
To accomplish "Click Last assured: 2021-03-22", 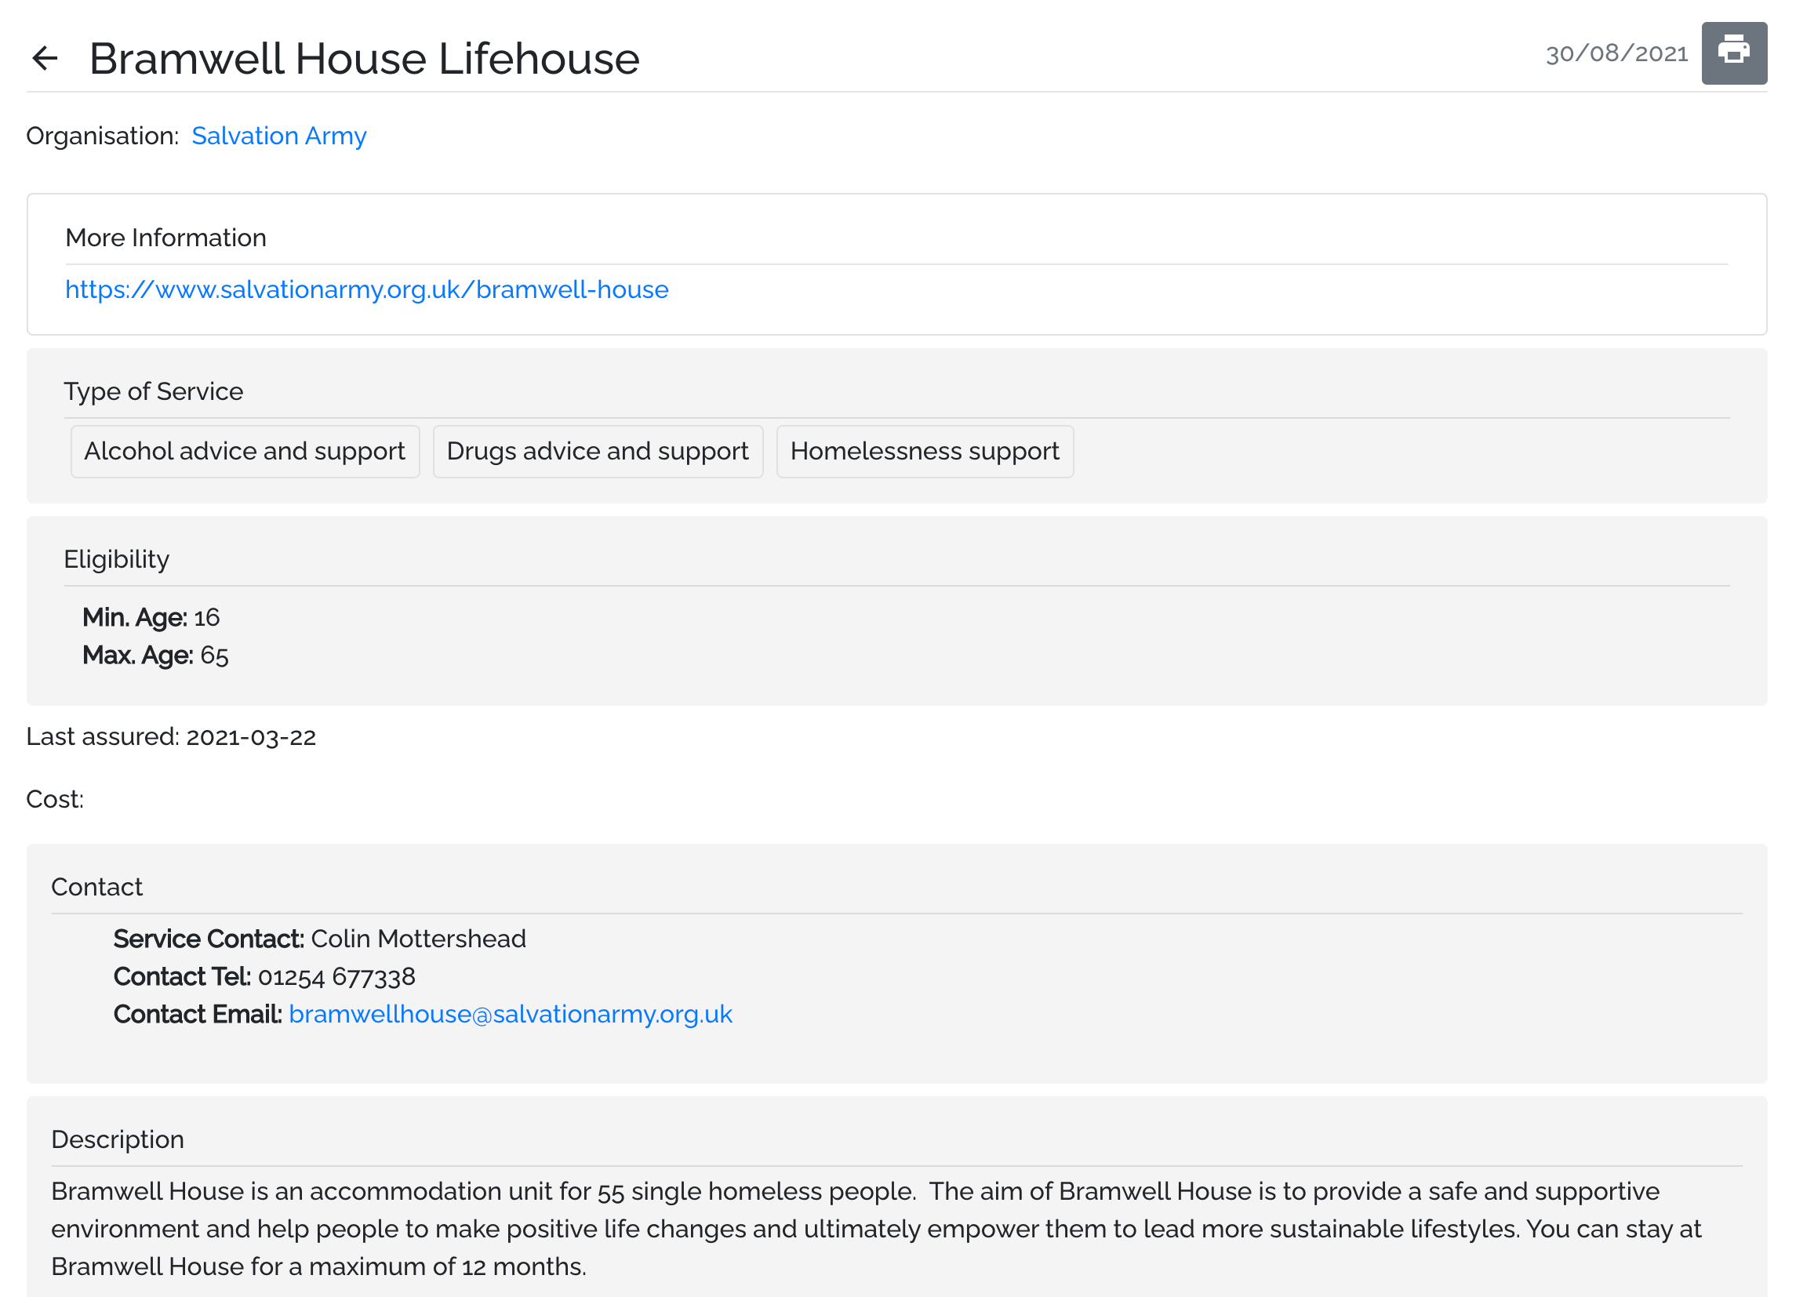I will (x=171, y=736).
